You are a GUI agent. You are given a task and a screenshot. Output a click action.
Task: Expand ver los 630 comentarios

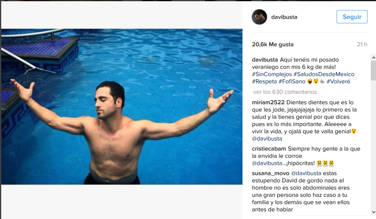[285, 92]
